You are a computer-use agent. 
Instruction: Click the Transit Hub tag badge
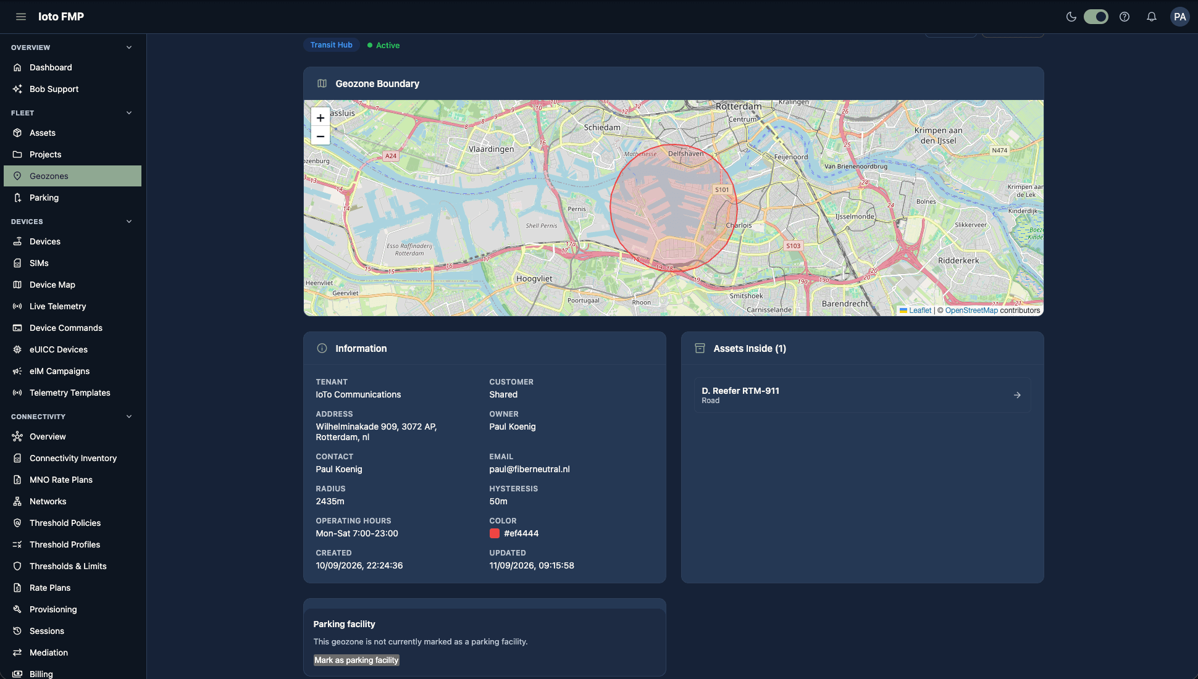[331, 45]
